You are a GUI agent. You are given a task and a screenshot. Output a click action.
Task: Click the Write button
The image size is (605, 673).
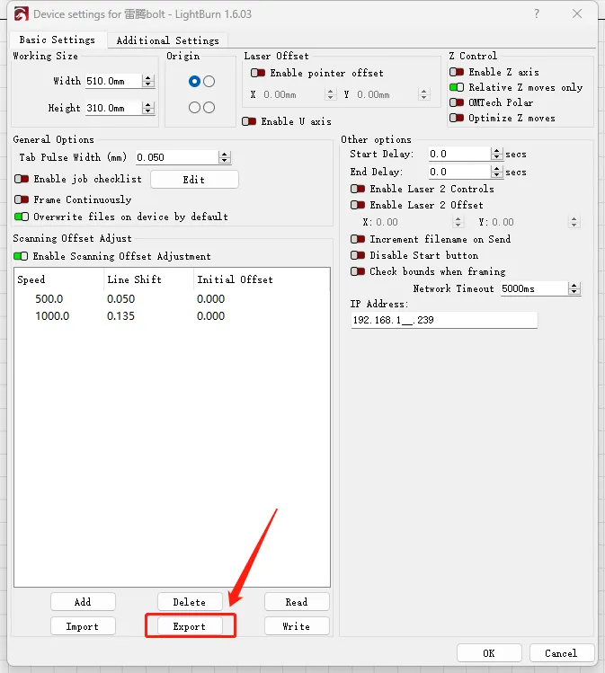pyautogui.click(x=297, y=626)
